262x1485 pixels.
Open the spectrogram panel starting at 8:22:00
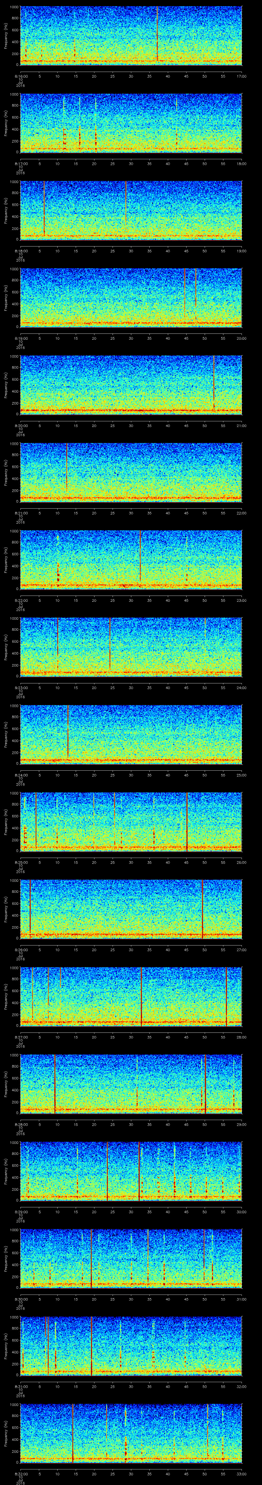(x=131, y=560)
